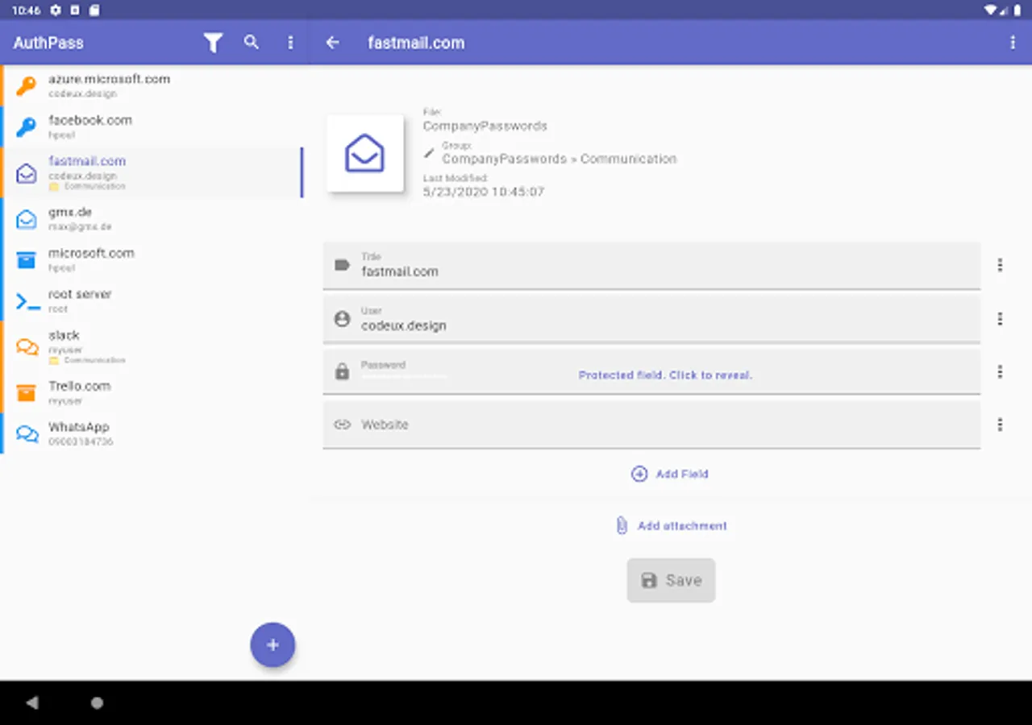Screen dimensions: 1032x725
Task: Save the fastmail.com entry
Action: click(671, 580)
